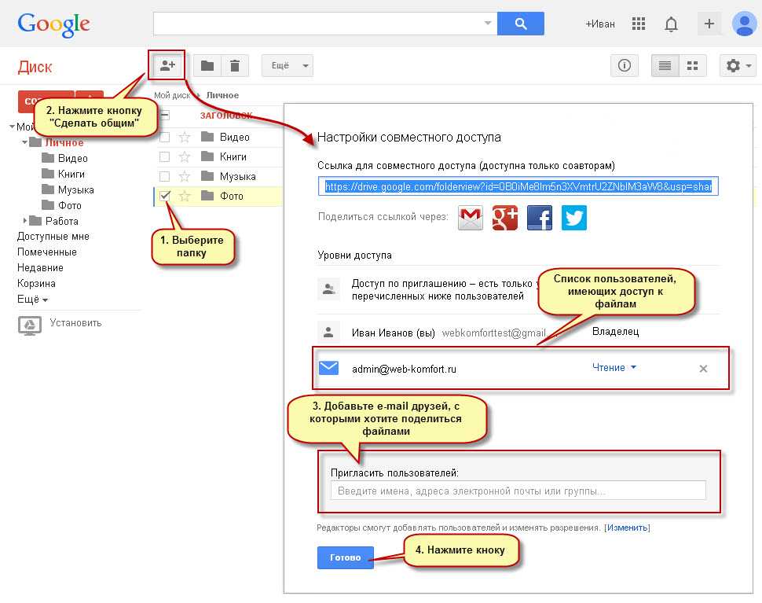Open Доступные мне section
762x603 pixels.
coord(53,237)
